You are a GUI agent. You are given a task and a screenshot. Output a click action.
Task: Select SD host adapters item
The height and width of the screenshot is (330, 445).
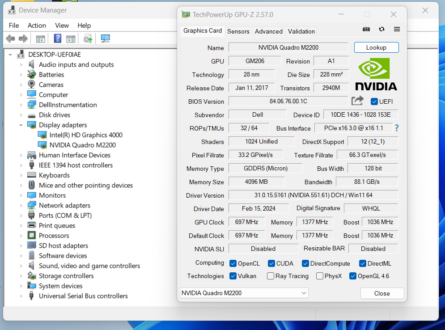64,246
